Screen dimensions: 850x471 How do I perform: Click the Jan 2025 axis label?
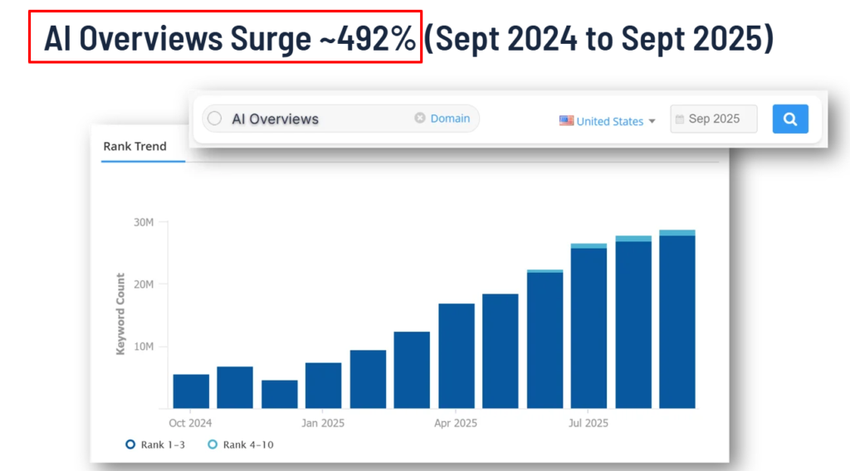click(323, 423)
